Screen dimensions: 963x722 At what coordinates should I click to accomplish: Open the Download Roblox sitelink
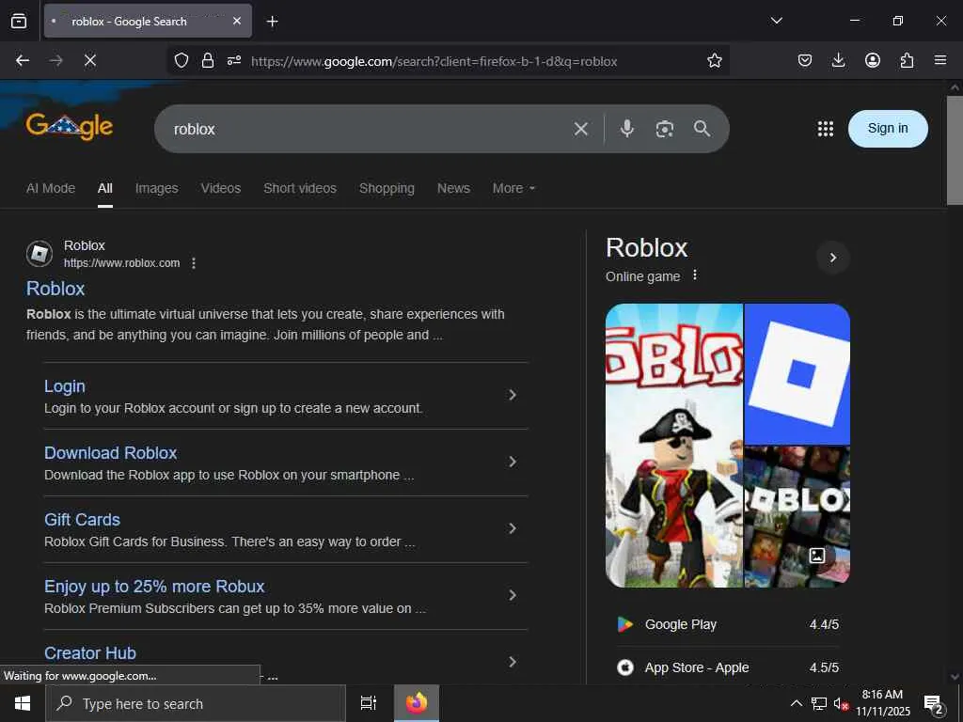(111, 453)
